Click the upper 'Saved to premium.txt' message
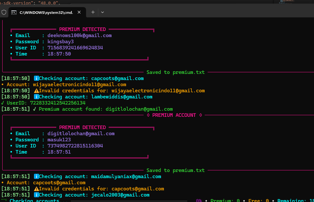The image size is (314, 202). (176, 72)
